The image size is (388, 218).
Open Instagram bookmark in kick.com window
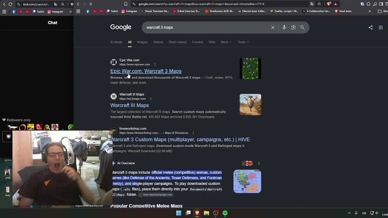point(55,12)
